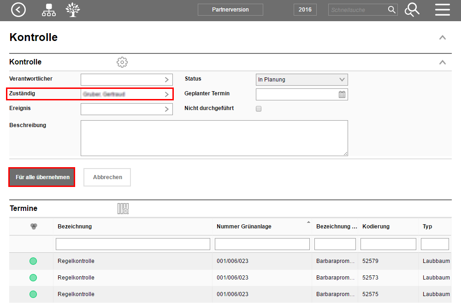Open the hamburger main menu
The height and width of the screenshot is (303, 461).
pos(442,10)
